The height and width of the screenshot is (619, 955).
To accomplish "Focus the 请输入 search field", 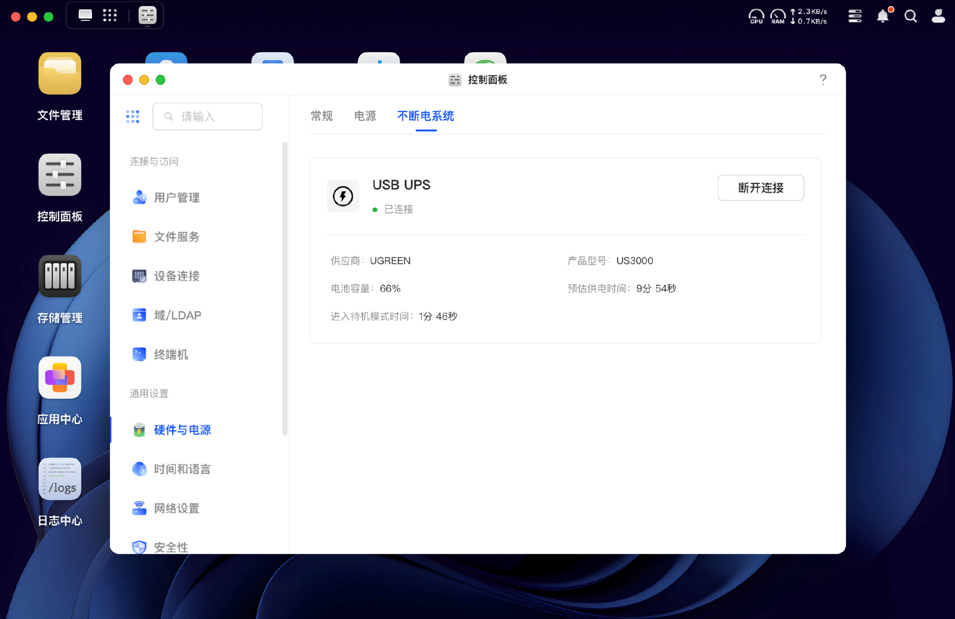I will click(x=207, y=117).
